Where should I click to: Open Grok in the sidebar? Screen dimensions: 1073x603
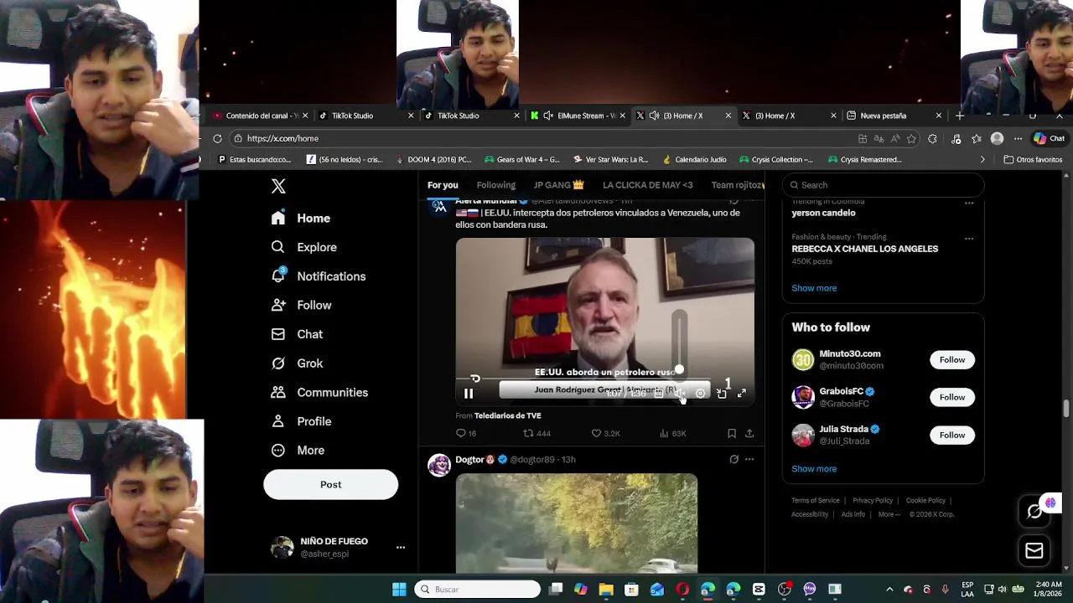297,363
